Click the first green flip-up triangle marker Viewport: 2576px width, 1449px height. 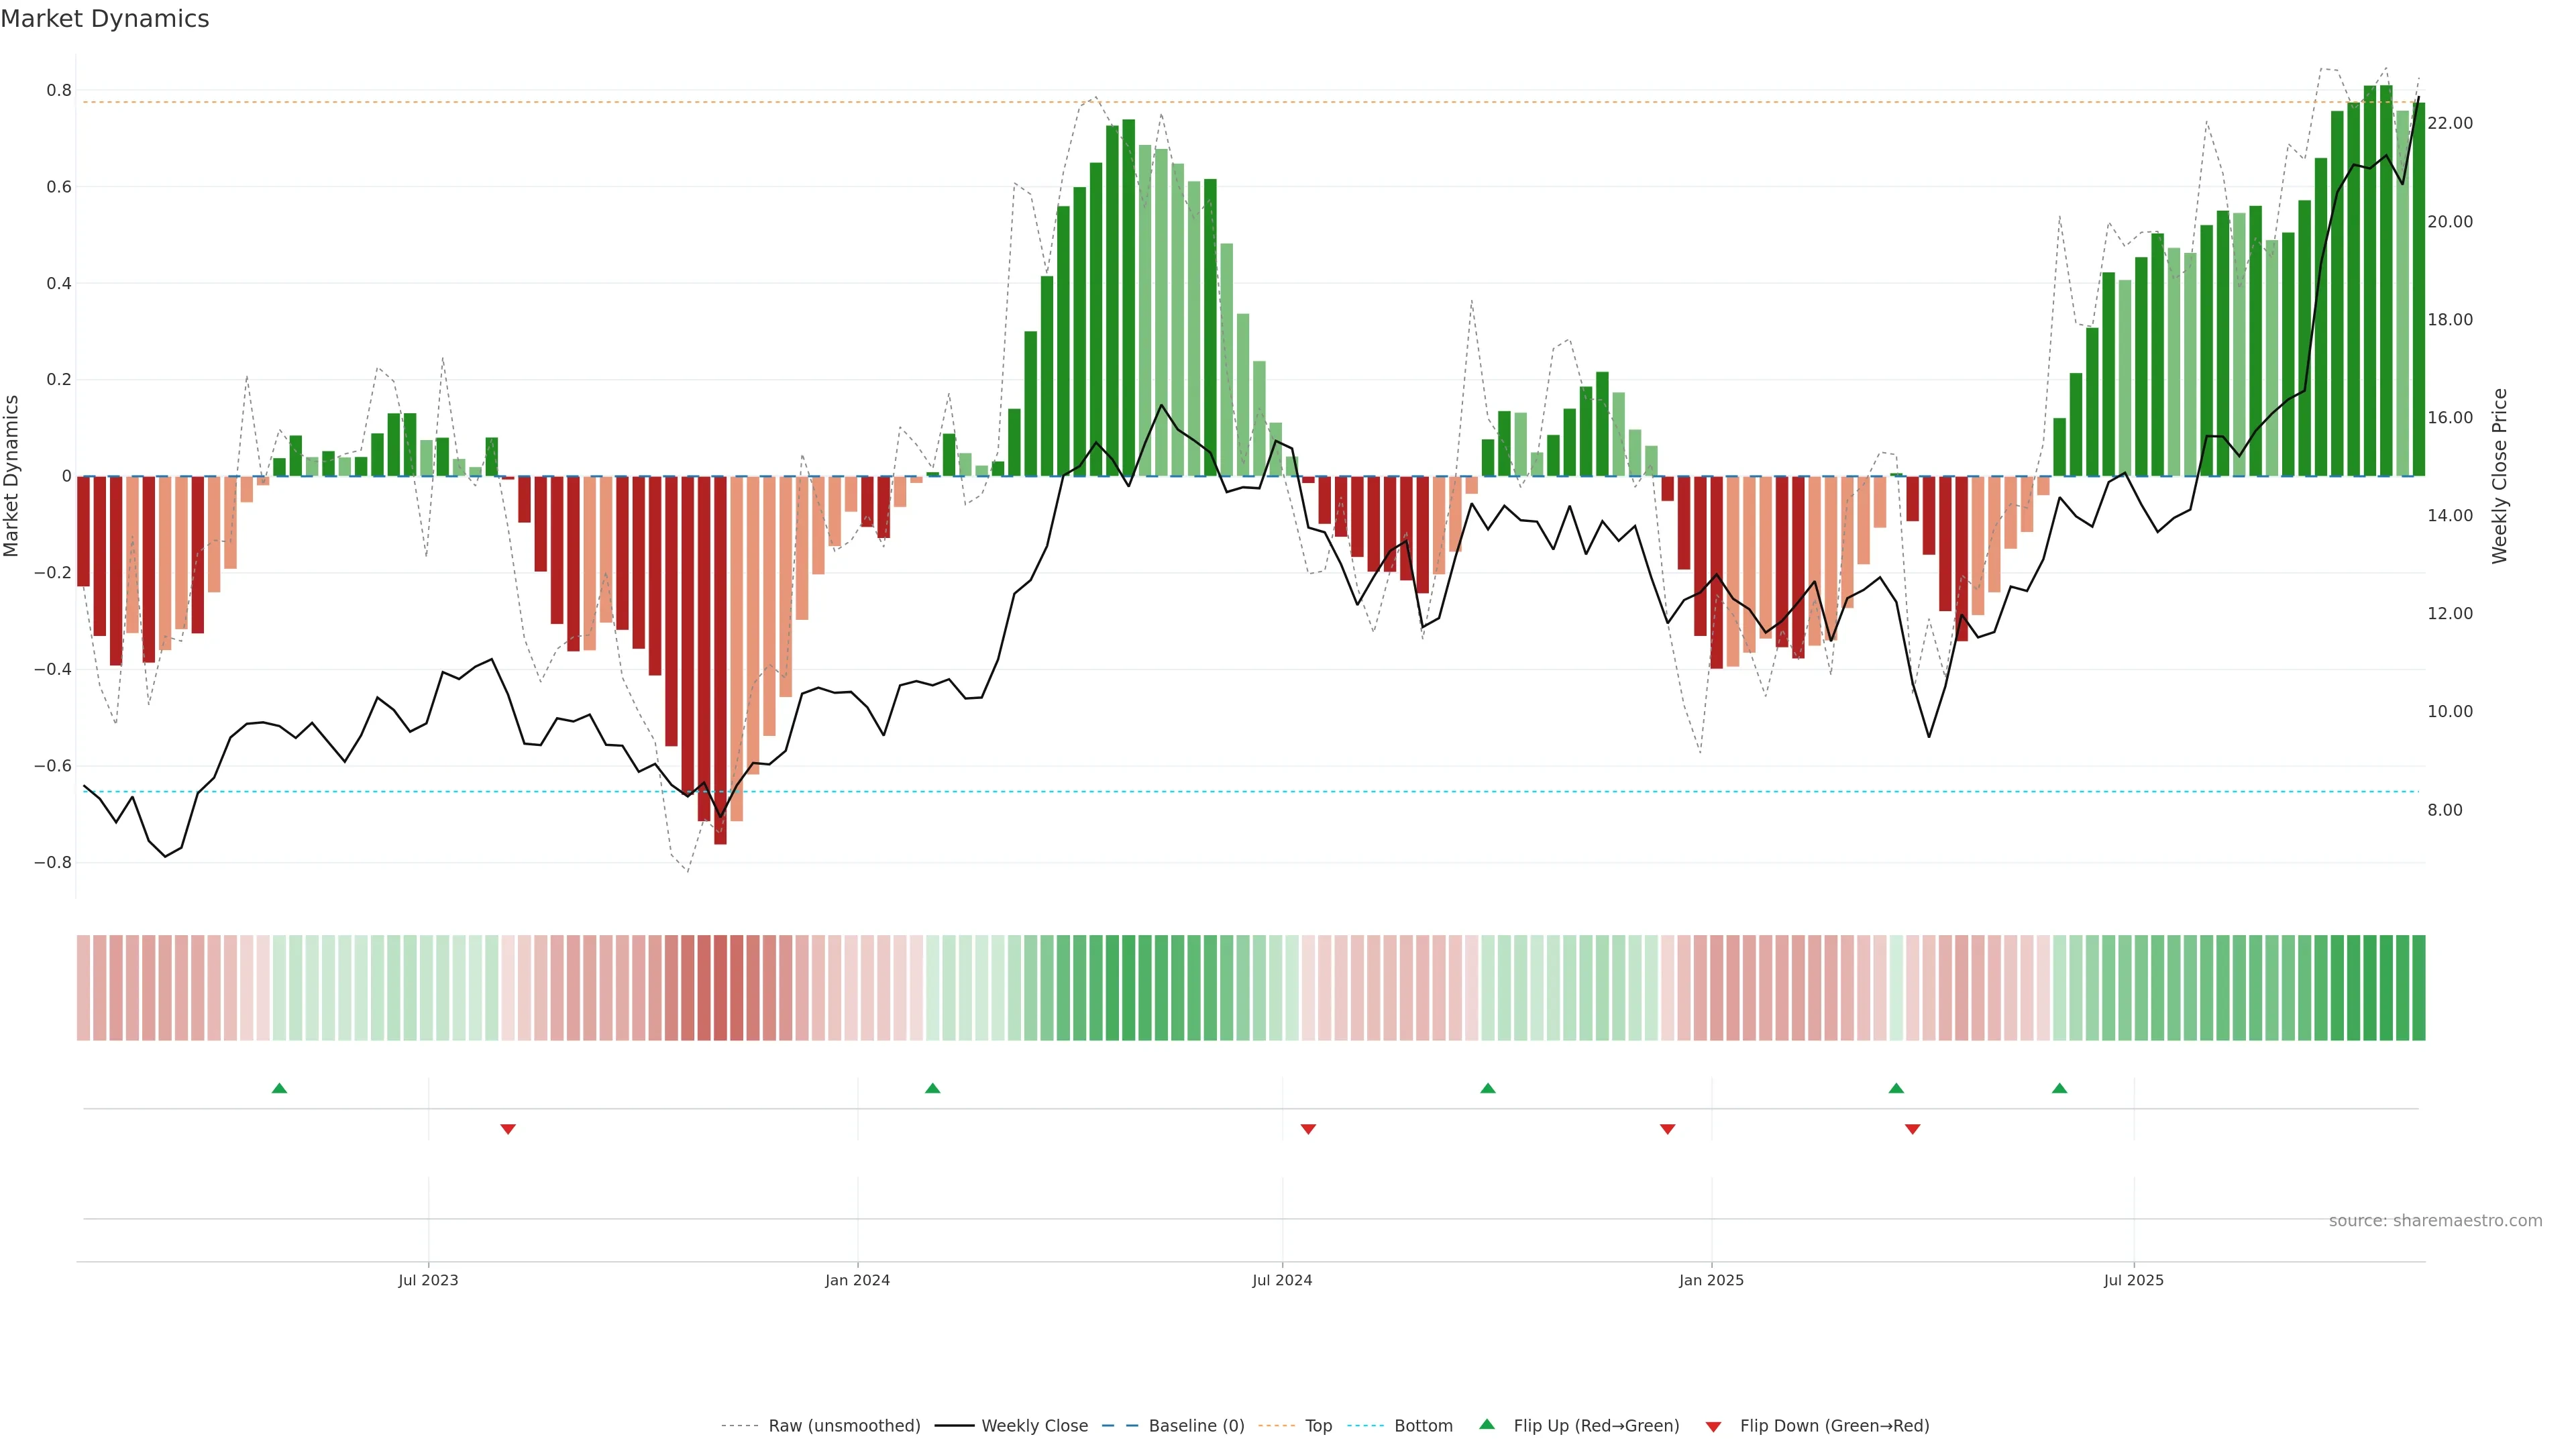click(x=279, y=1088)
